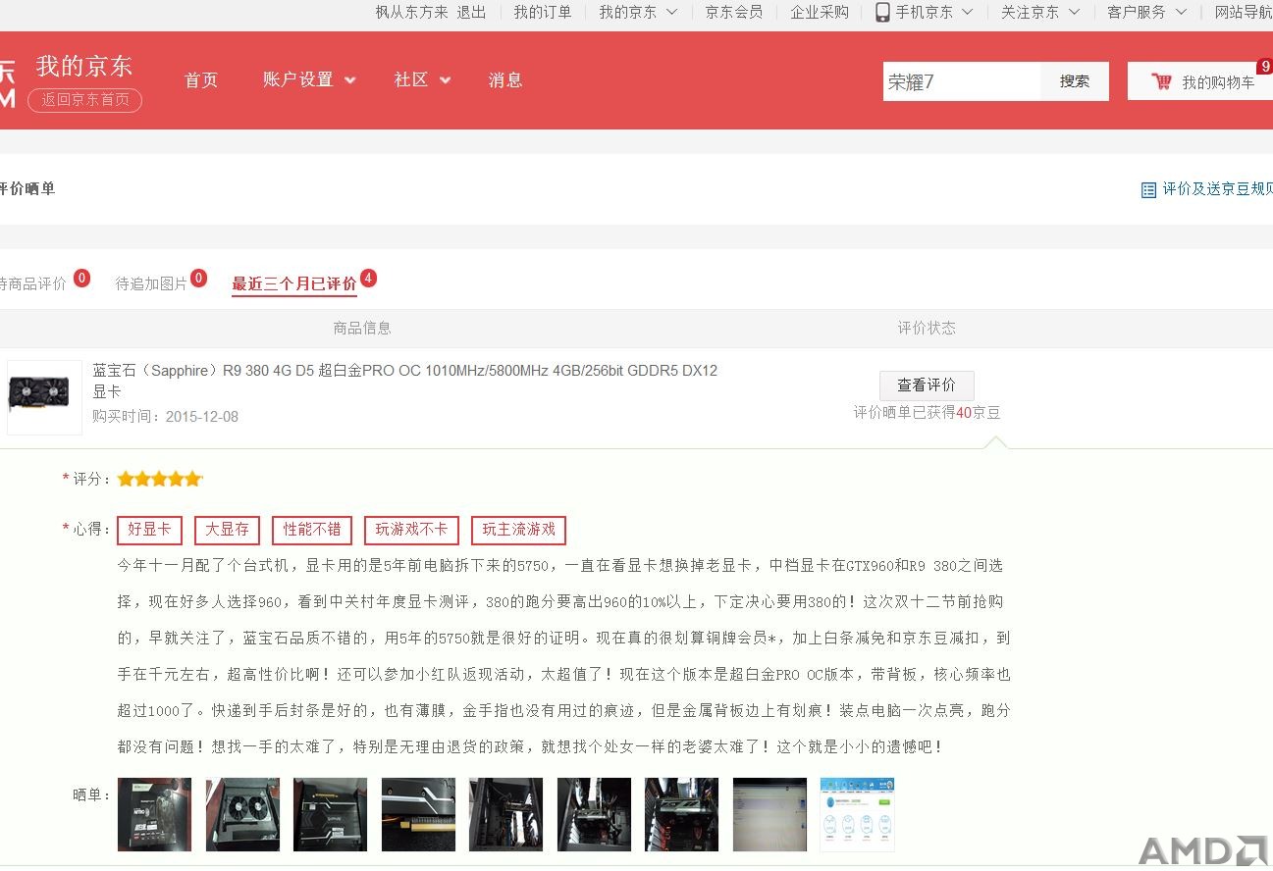
Task: Select the 最近三个月已评价 tab
Action: pos(294,283)
